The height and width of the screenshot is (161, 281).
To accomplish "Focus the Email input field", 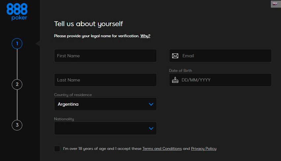I will pyautogui.click(x=220, y=56).
